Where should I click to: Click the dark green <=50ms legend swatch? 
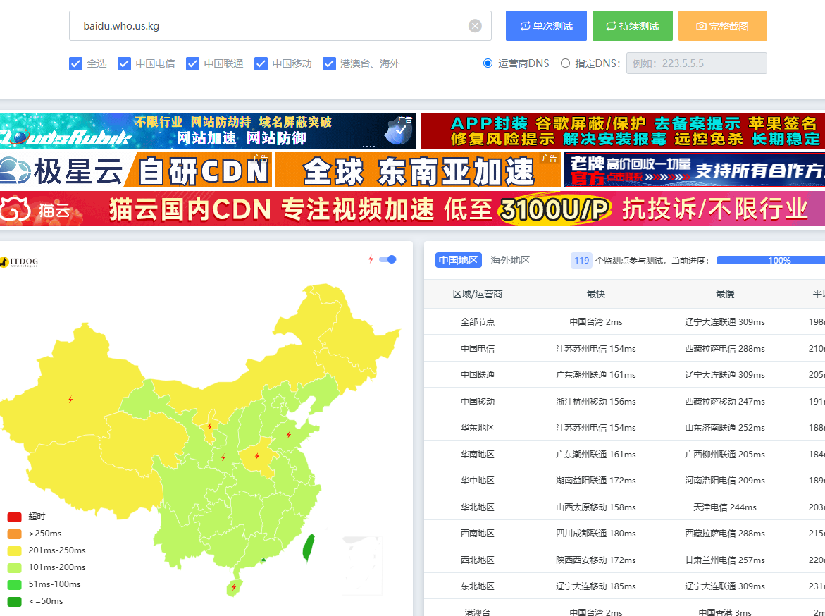coord(14,601)
